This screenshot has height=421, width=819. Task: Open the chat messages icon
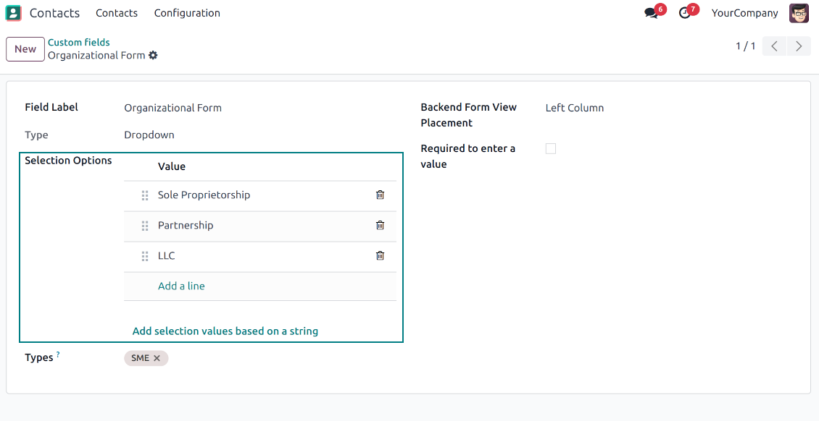[x=651, y=13]
